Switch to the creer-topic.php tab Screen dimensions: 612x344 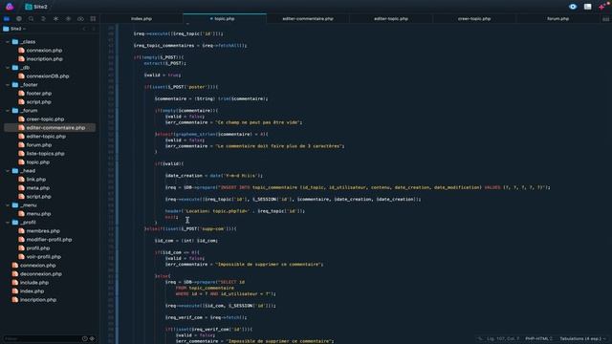(x=474, y=19)
